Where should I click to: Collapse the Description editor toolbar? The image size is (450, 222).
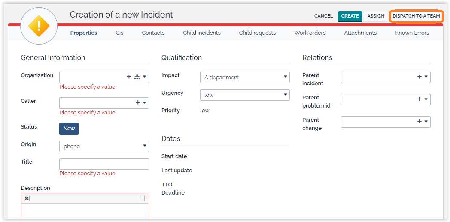[142, 198]
